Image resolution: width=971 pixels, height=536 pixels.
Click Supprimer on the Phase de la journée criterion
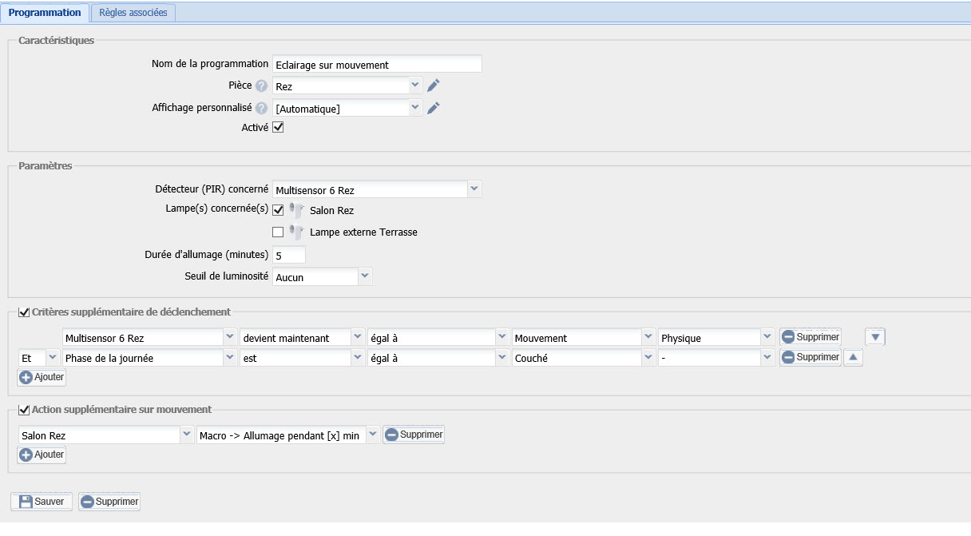point(810,357)
